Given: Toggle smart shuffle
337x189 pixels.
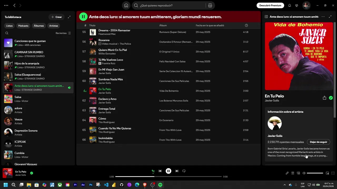Looking at the screenshot, I should [x=153, y=171].
